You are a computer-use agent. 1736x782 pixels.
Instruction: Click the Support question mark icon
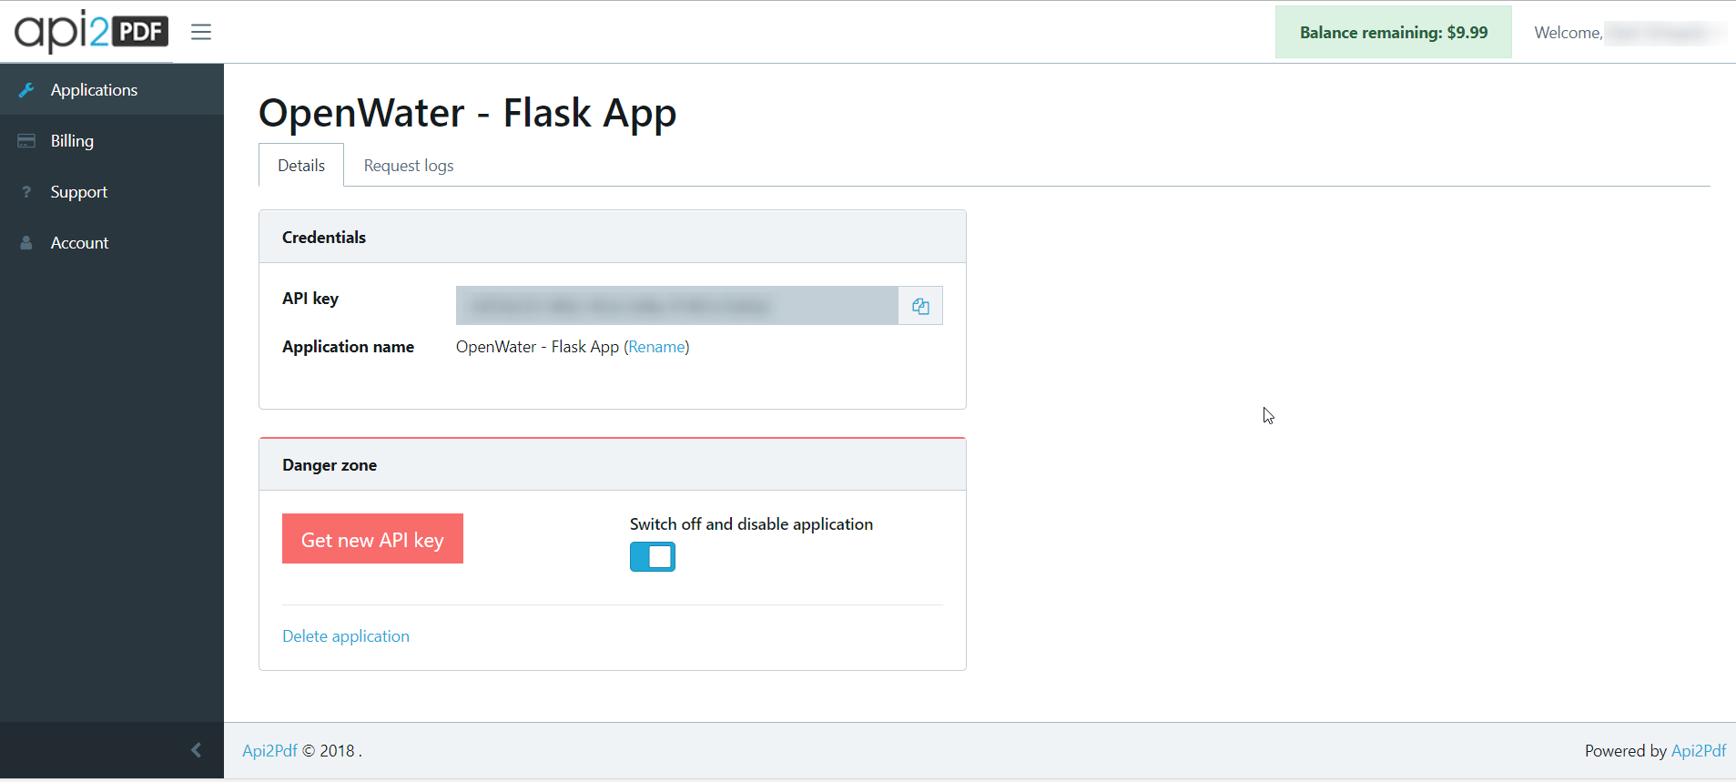(26, 192)
